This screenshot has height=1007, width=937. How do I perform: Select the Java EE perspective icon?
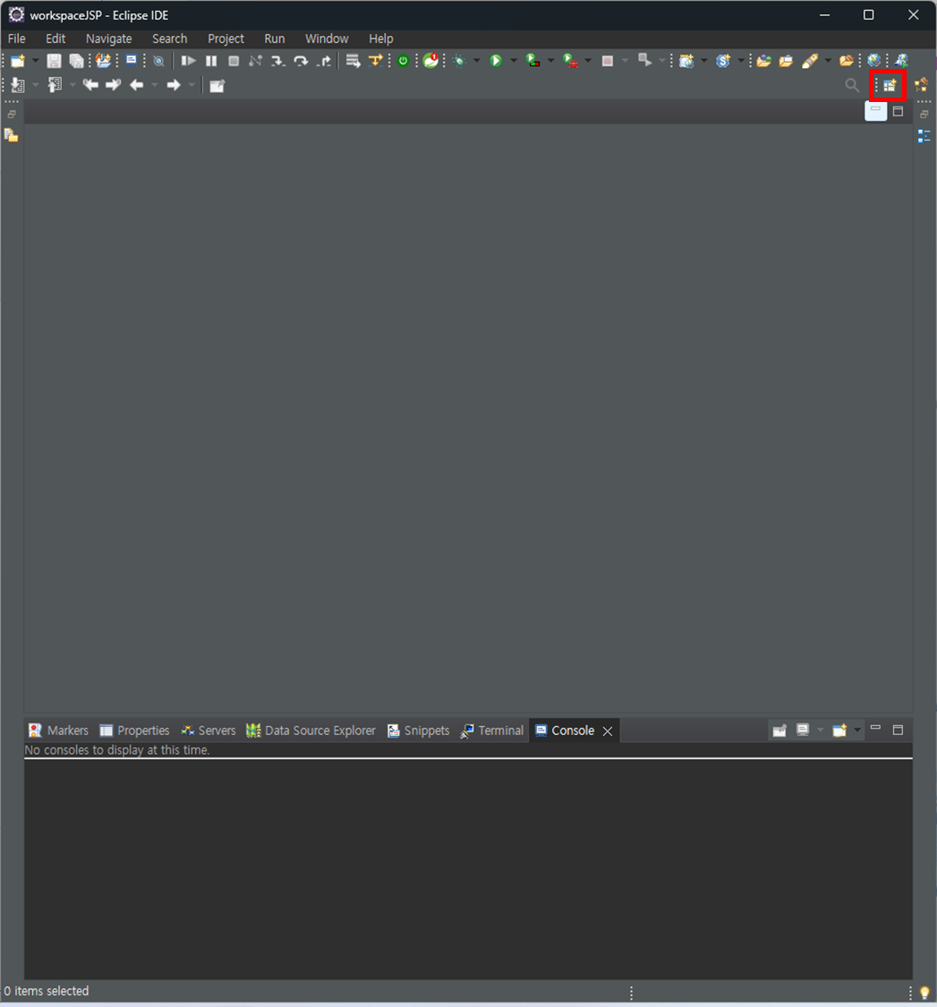tap(922, 85)
